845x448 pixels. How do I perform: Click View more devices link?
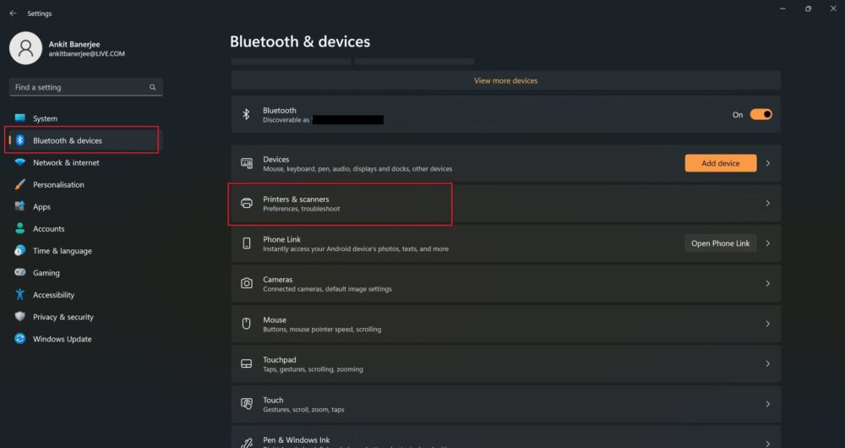[x=505, y=80]
